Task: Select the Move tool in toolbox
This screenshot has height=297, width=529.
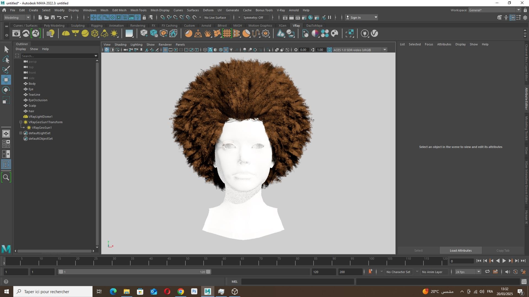Action: [x=6, y=80]
